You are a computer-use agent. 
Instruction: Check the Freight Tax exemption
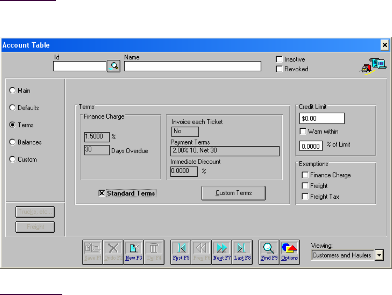[305, 196]
